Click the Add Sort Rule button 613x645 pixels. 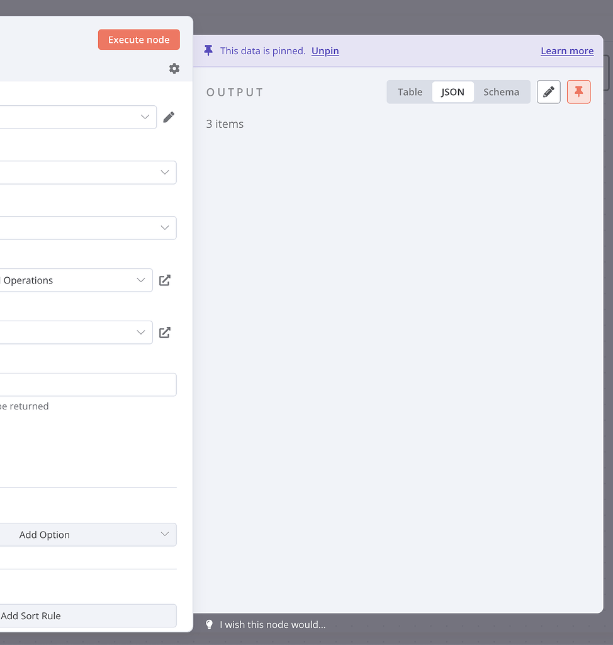point(88,615)
